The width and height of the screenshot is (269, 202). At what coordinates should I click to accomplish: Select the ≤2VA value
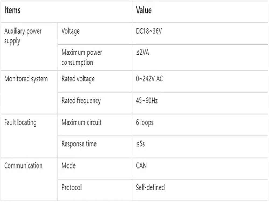tap(143, 53)
